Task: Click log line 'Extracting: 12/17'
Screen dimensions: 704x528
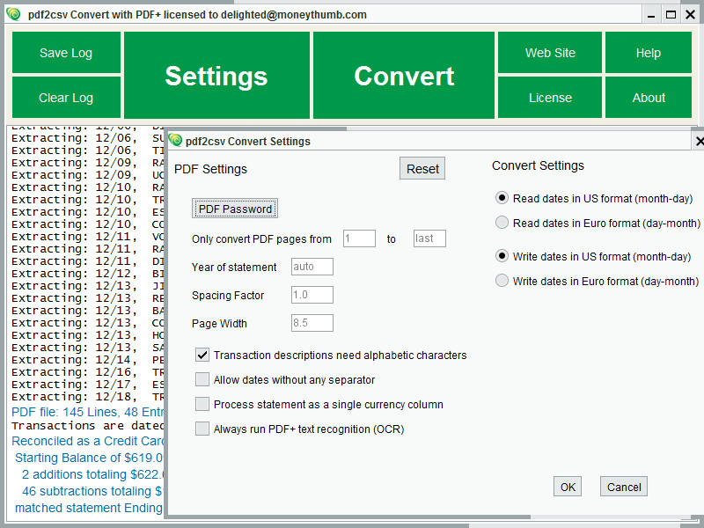Action: pyautogui.click(x=87, y=385)
